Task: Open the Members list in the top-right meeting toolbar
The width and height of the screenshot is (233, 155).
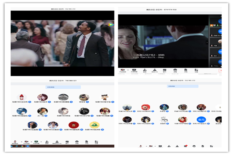Action: click(x=155, y=70)
